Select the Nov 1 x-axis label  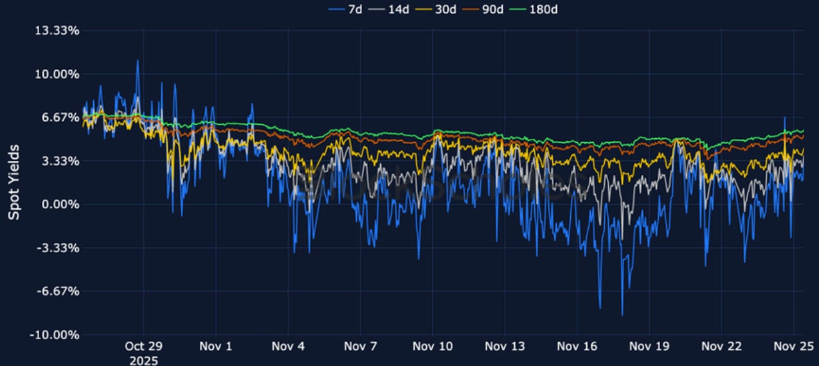coord(216,347)
